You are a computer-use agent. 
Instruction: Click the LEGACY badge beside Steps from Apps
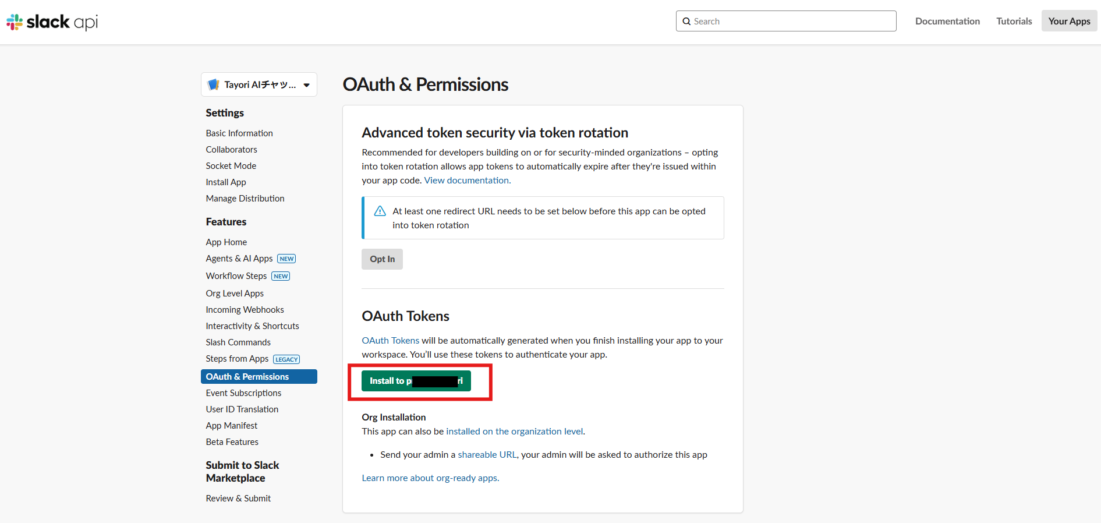286,359
